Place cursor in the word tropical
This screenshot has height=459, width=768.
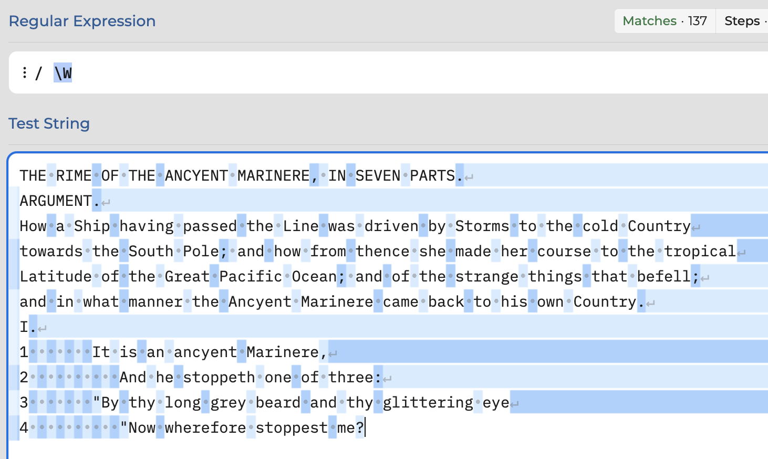click(x=700, y=251)
